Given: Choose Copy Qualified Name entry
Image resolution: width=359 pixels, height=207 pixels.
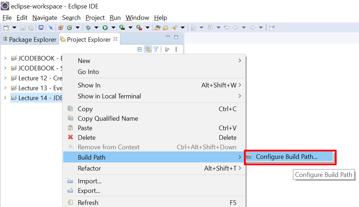Looking at the screenshot, I should (x=154, y=119).
